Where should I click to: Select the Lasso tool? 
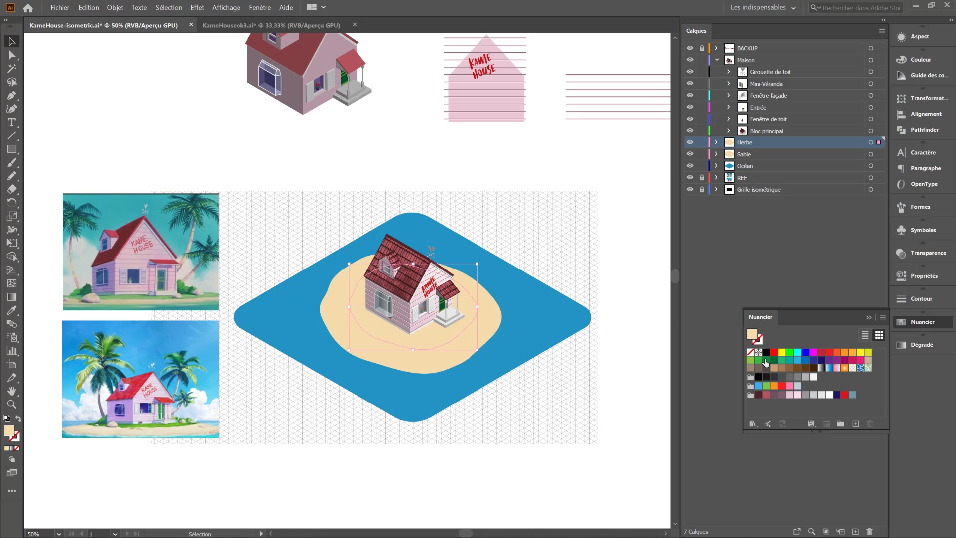(12, 82)
